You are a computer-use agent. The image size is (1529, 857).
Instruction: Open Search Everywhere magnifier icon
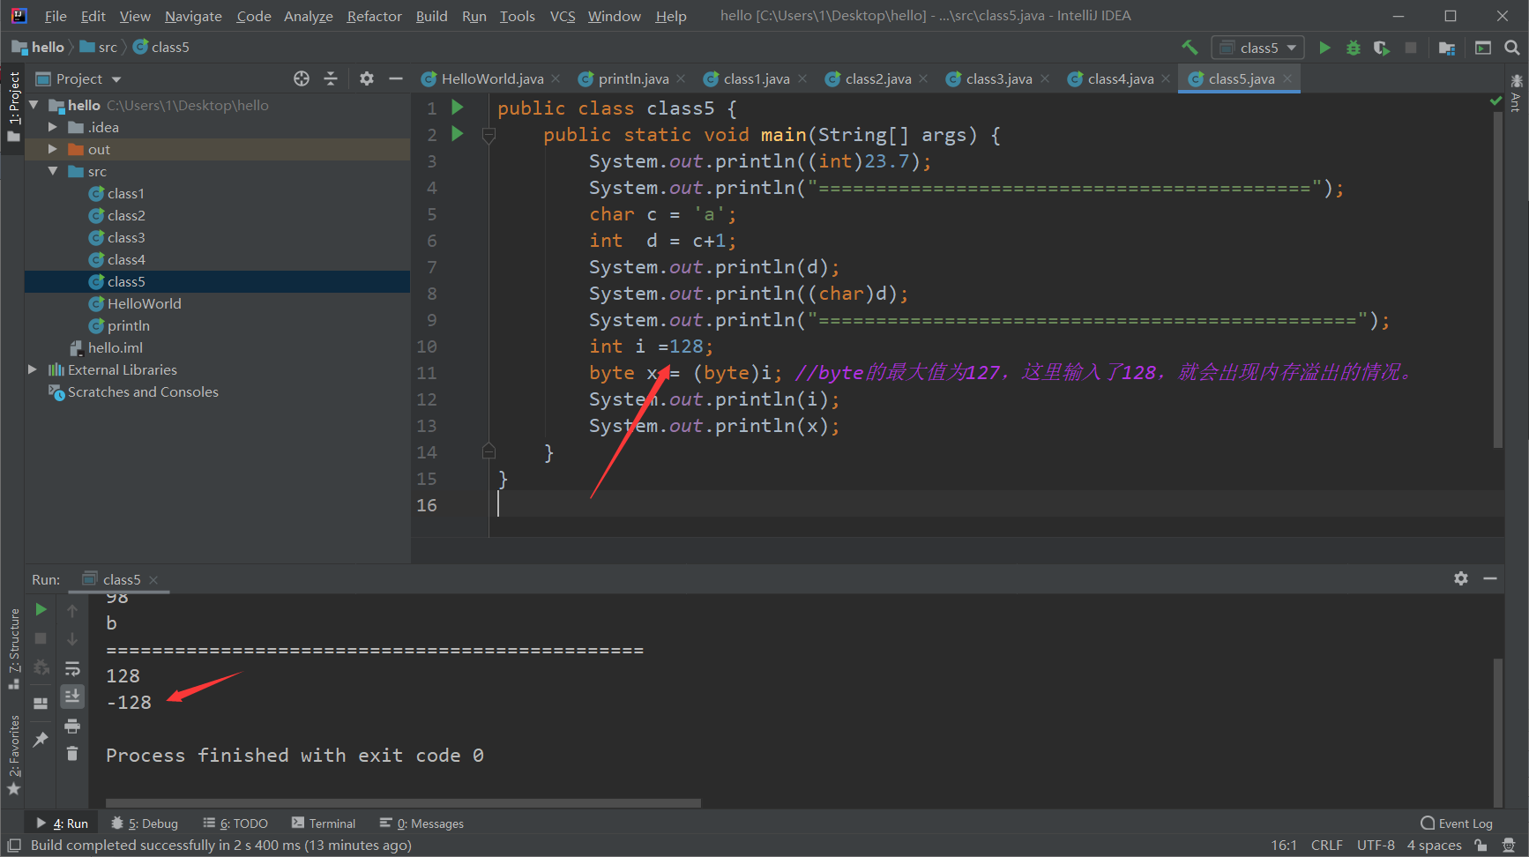tap(1511, 48)
